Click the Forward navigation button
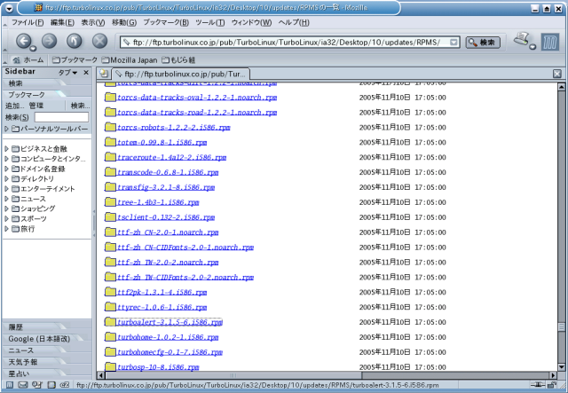568x393 pixels. [50, 41]
